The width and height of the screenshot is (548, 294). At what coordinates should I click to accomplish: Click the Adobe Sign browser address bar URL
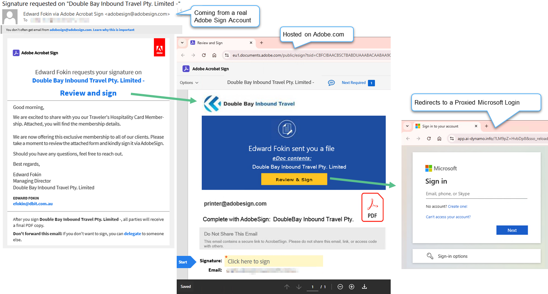click(x=311, y=55)
